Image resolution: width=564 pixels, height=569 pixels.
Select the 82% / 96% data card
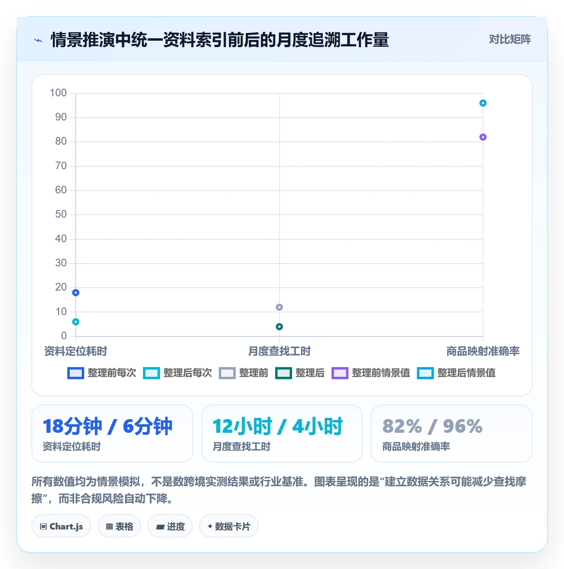click(x=452, y=434)
